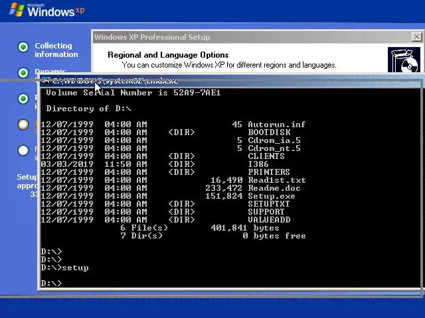Click the Readme.doc file name

point(274,188)
